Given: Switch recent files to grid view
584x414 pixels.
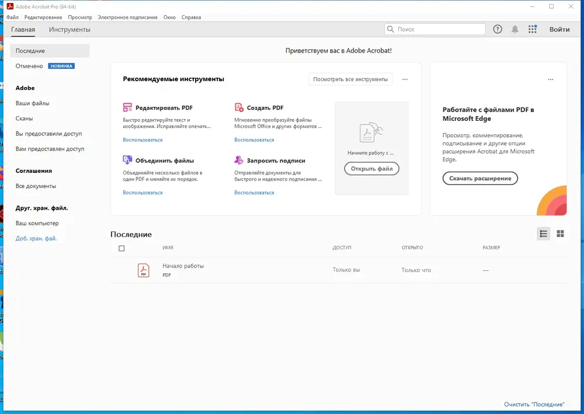Looking at the screenshot, I should pyautogui.click(x=560, y=234).
